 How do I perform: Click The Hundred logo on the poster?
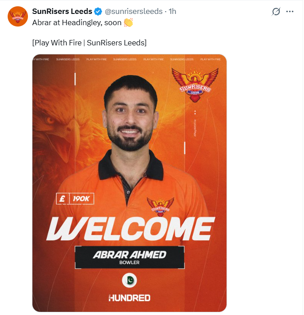click(129, 297)
